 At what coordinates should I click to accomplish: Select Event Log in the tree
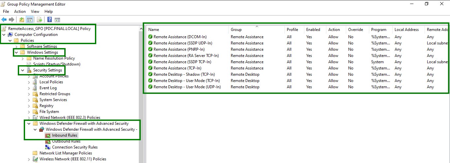point(48,88)
